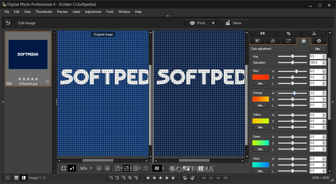Switch to the tone curve tab

[288, 41]
